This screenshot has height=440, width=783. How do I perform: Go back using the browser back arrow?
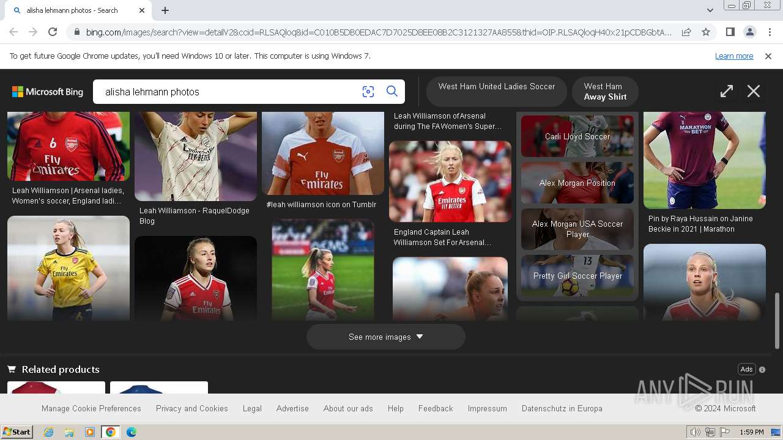click(x=13, y=32)
